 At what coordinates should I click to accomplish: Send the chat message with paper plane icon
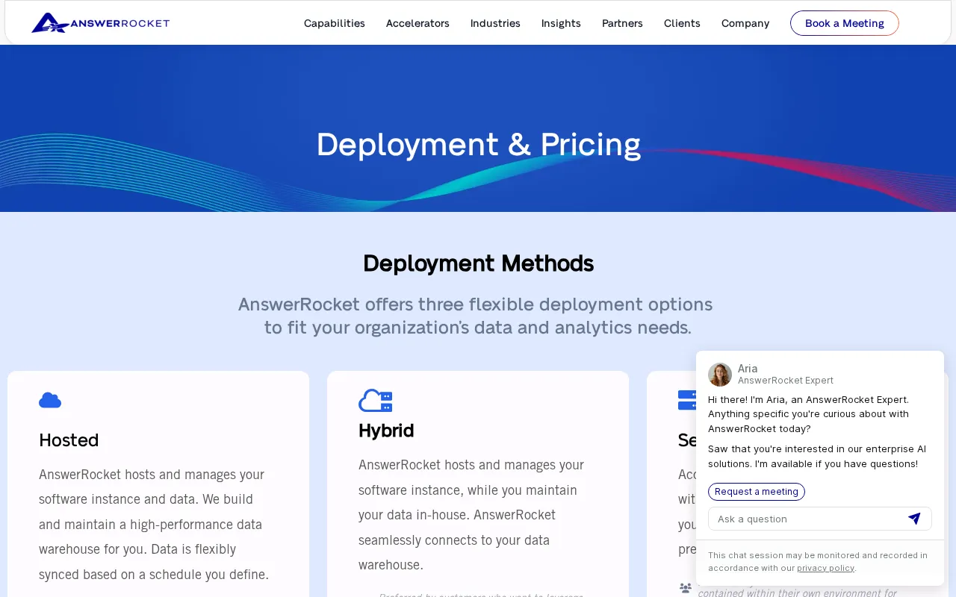(x=914, y=519)
